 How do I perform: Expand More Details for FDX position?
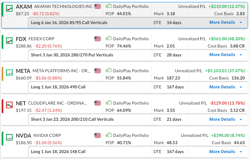226,55
